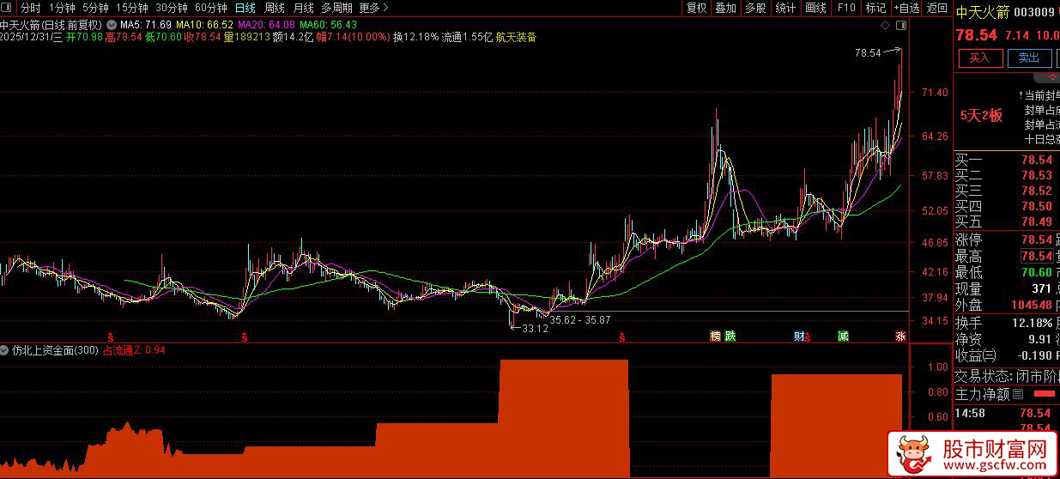Click the first red S marker on the timeline
1060x479 pixels.
(x=111, y=336)
